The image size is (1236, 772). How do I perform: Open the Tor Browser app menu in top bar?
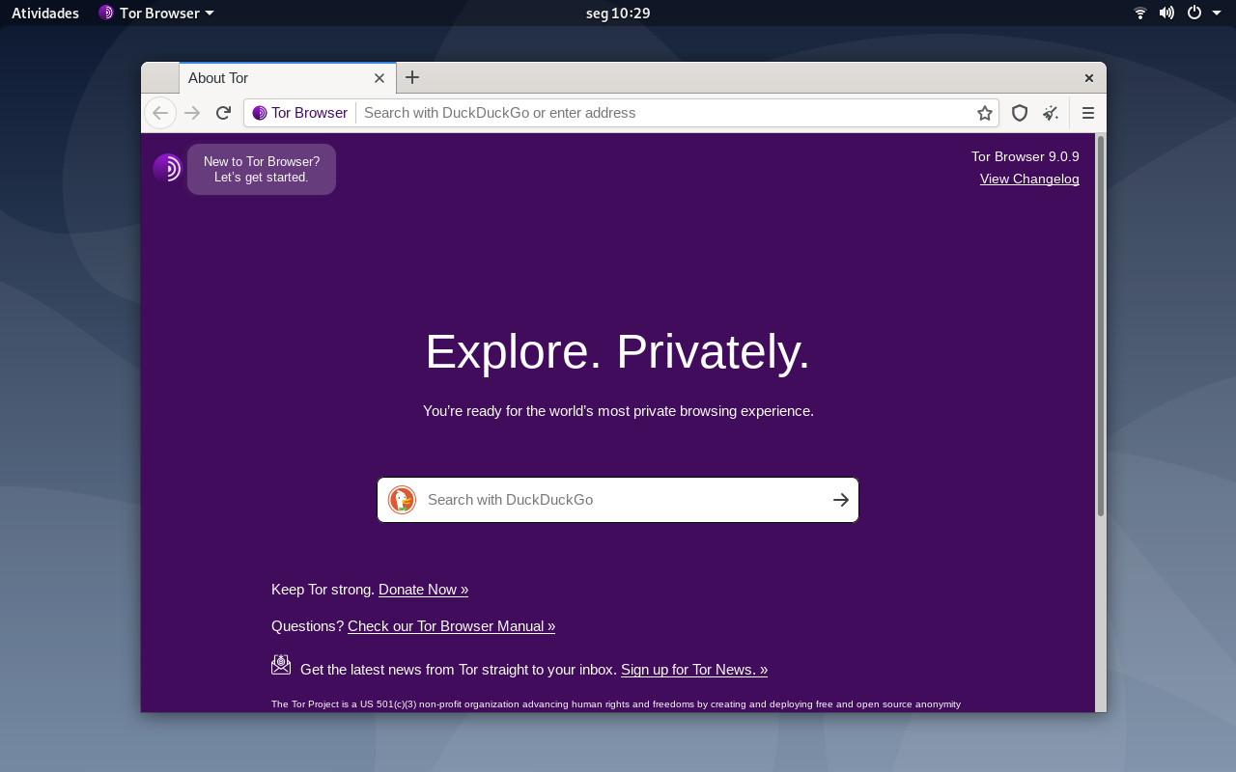click(x=156, y=13)
